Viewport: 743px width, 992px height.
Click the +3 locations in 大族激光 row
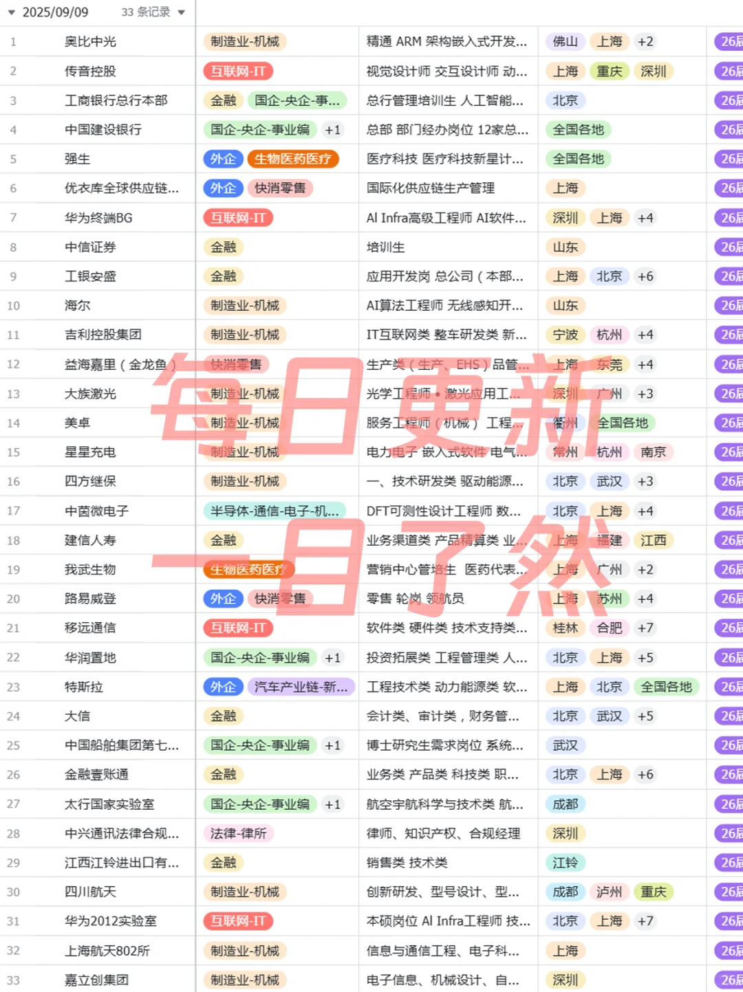coord(645,394)
